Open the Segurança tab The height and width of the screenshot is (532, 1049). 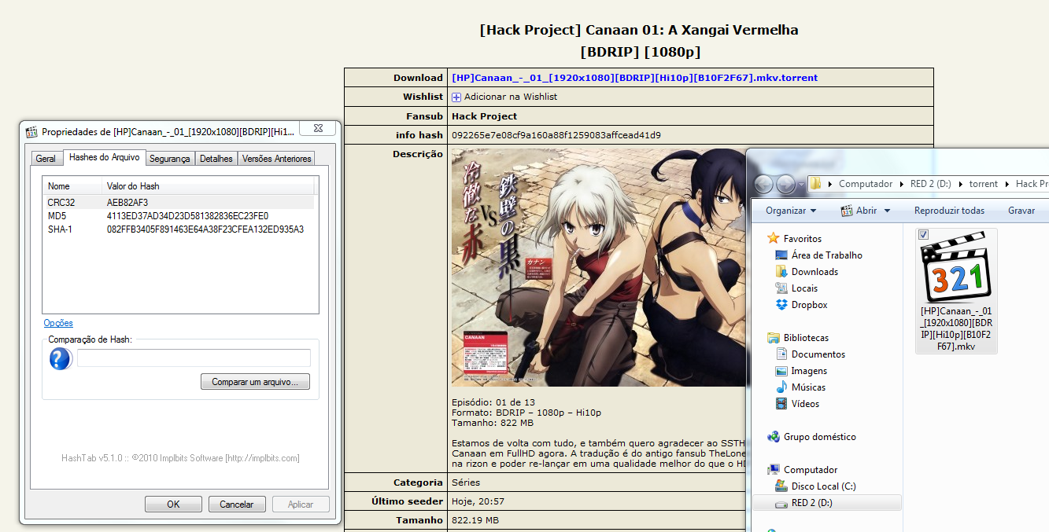[170, 159]
